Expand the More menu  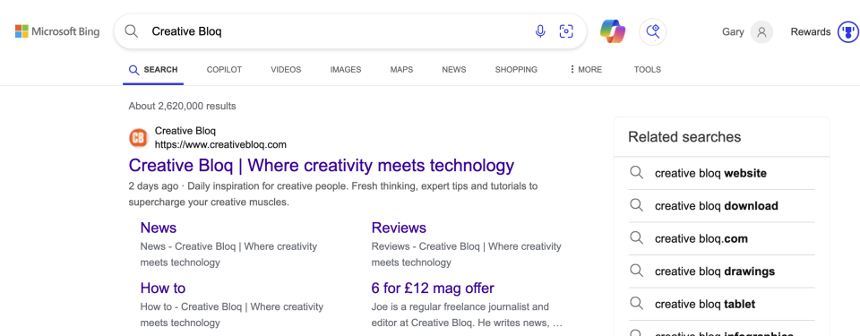[586, 70]
